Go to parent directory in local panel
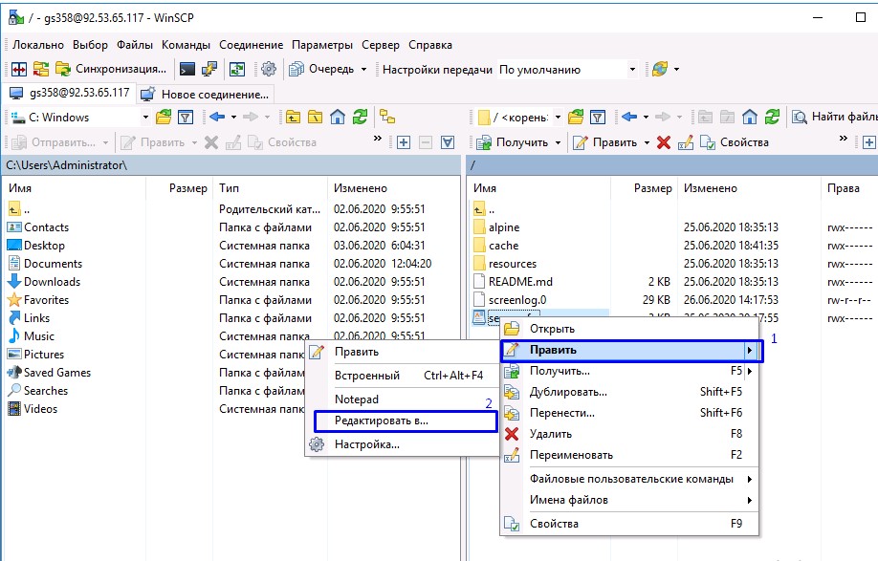Viewport: 878px width, 561px height. point(292,118)
